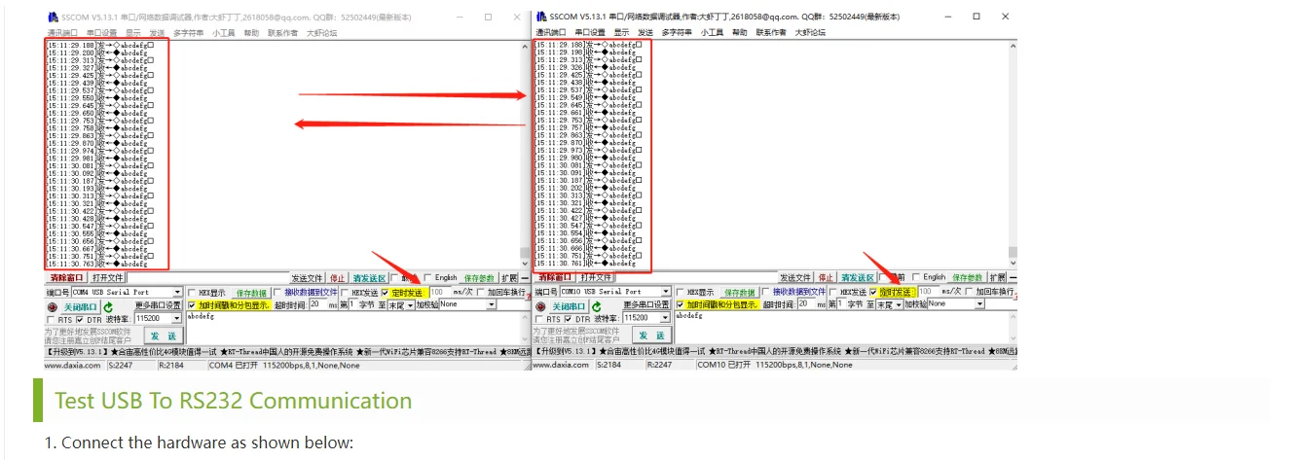Image resolution: width=1290 pixels, height=460 pixels.
Task: Click 打开文件 button in COM4 window
Action: pyautogui.click(x=107, y=278)
